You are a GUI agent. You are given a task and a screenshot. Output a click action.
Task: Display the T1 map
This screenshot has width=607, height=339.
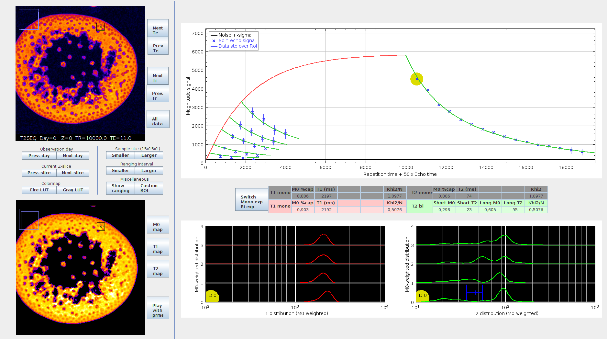pyautogui.click(x=158, y=247)
